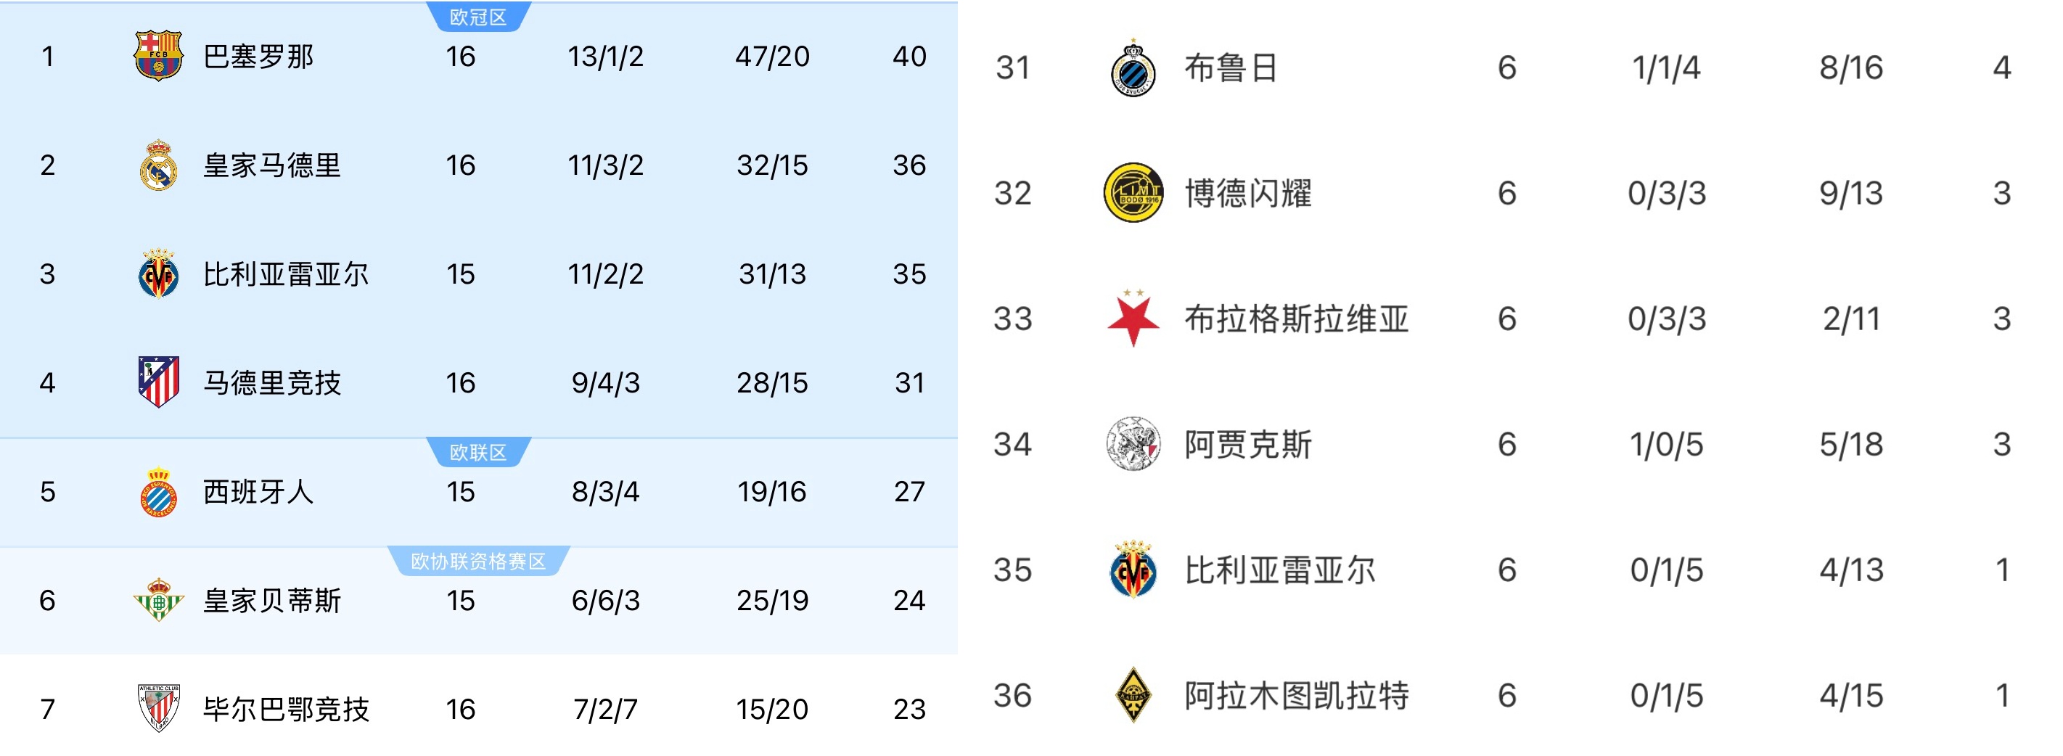
Task: Click the Ajax club crest
Action: click(1133, 444)
